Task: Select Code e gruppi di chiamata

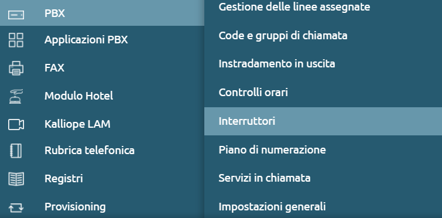Action: point(283,36)
